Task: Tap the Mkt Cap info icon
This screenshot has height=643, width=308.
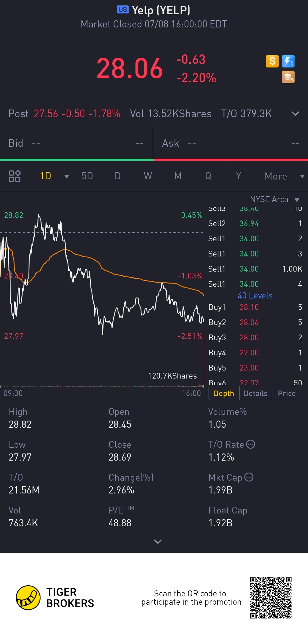Action: pyautogui.click(x=249, y=477)
